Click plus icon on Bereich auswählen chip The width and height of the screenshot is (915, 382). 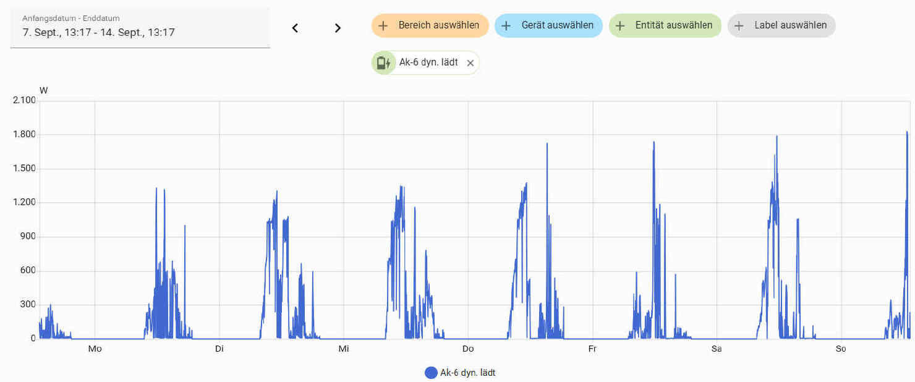tap(383, 26)
